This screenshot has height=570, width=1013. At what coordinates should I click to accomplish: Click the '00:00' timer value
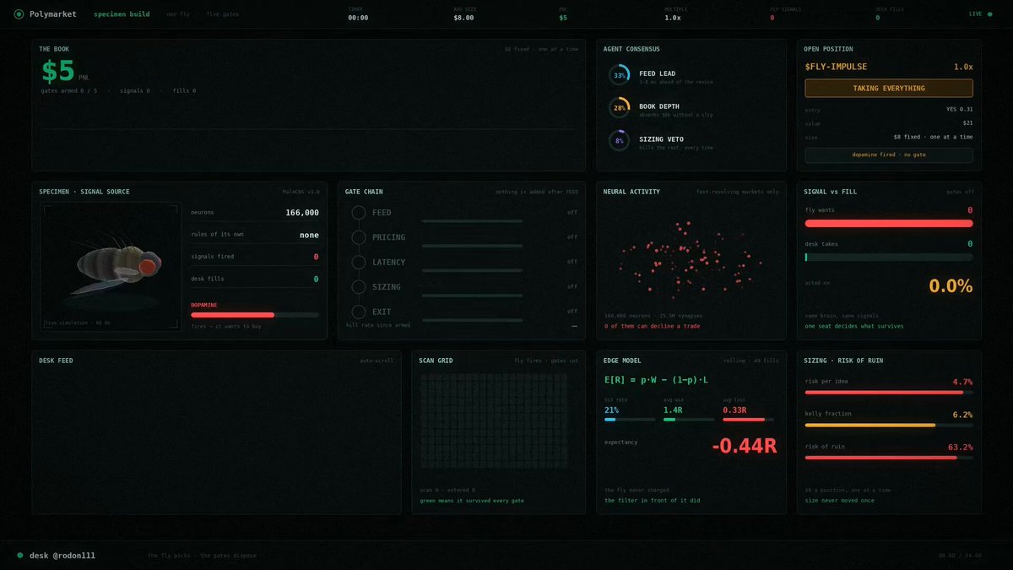358,18
